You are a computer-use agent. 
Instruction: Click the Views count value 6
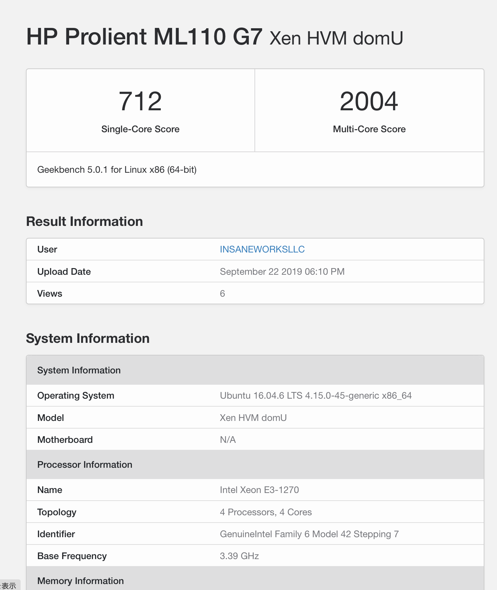pyautogui.click(x=223, y=293)
